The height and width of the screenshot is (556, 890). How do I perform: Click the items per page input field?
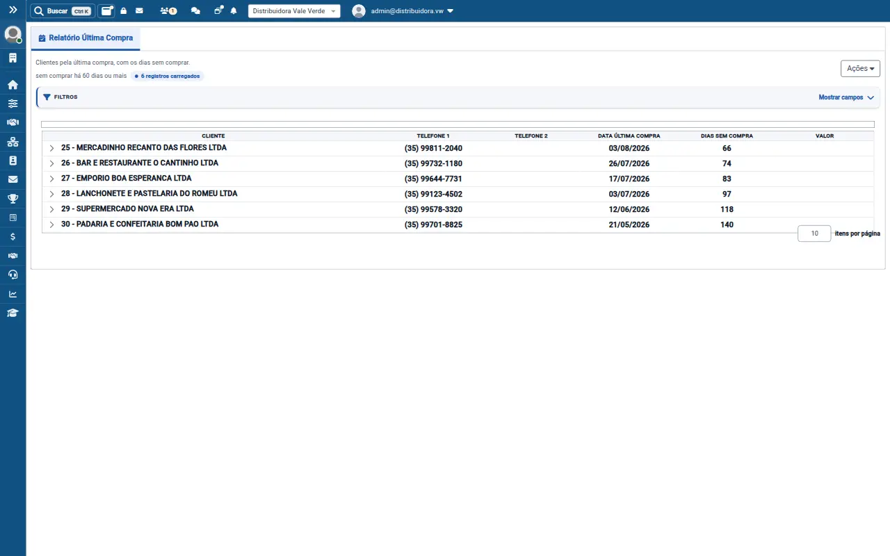tap(814, 234)
